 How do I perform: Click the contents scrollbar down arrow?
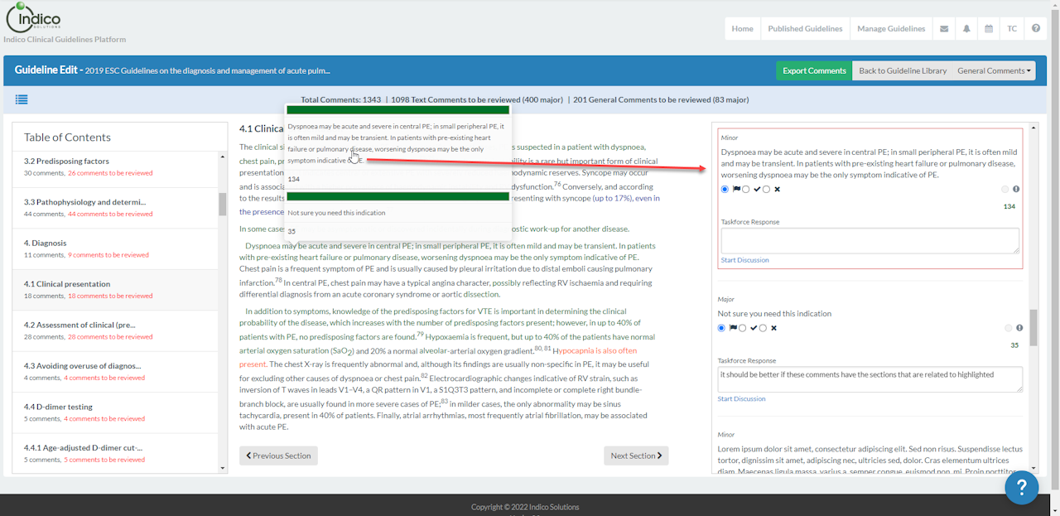coord(222,468)
